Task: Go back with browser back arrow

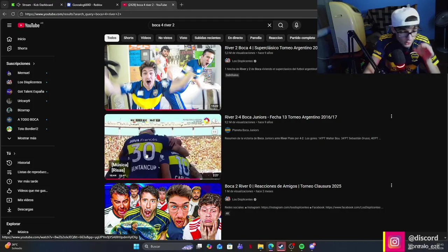Action: pos(5,14)
